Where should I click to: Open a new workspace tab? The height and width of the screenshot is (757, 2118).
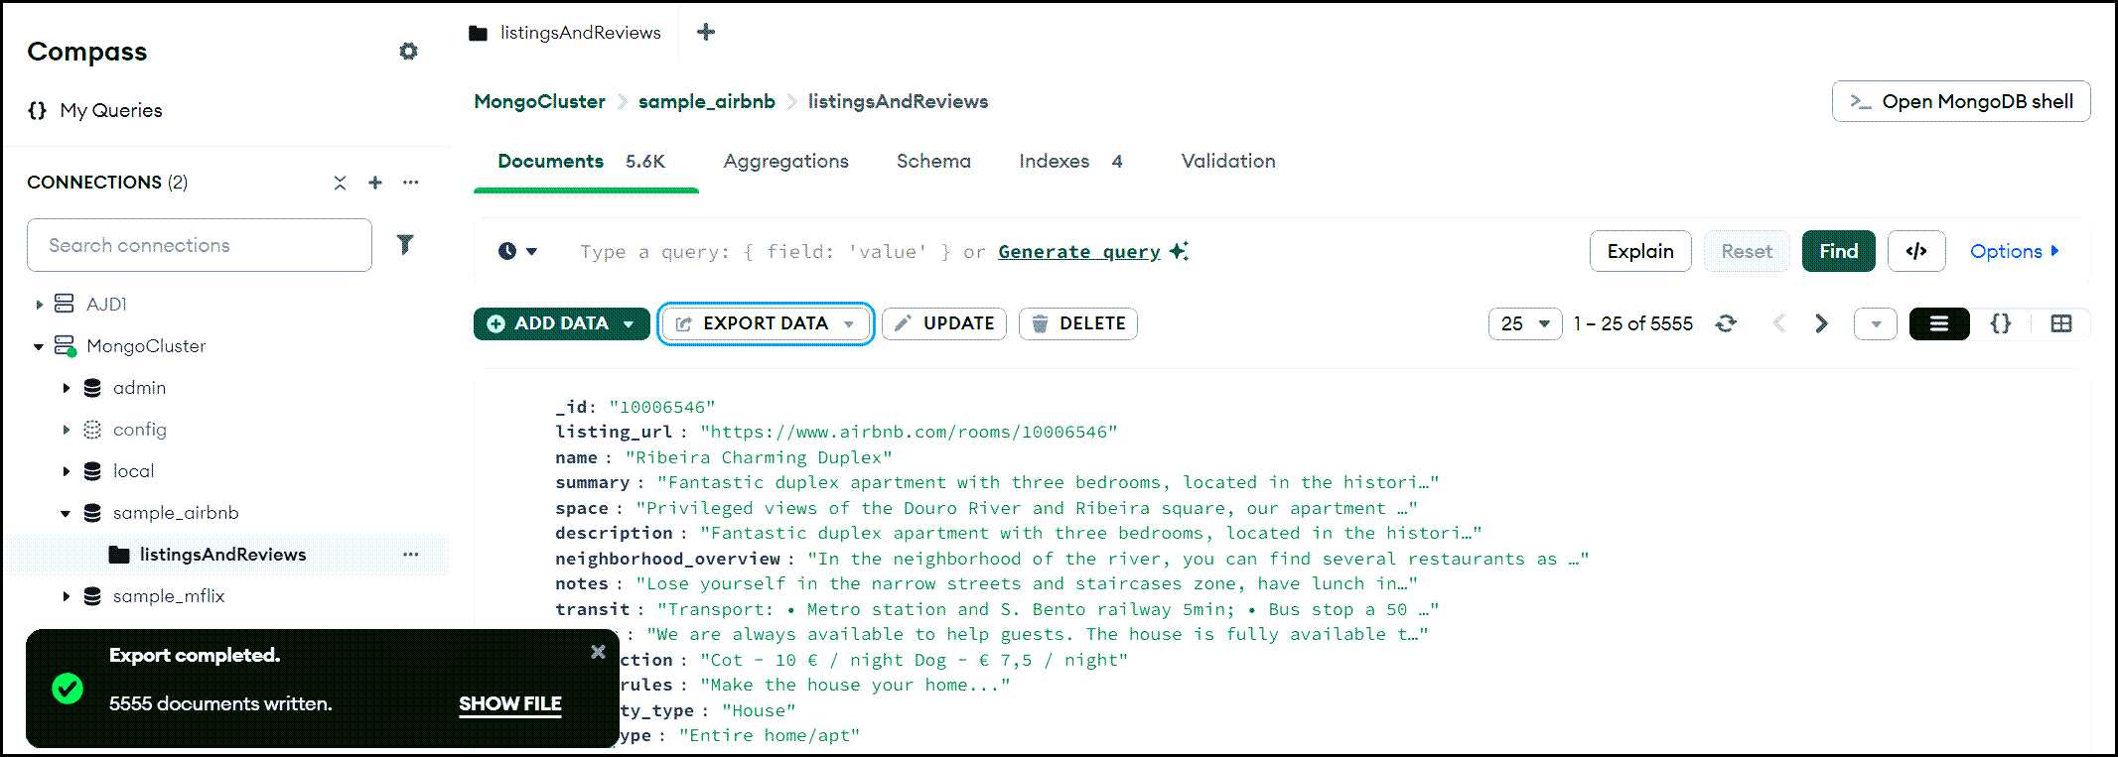(x=706, y=32)
